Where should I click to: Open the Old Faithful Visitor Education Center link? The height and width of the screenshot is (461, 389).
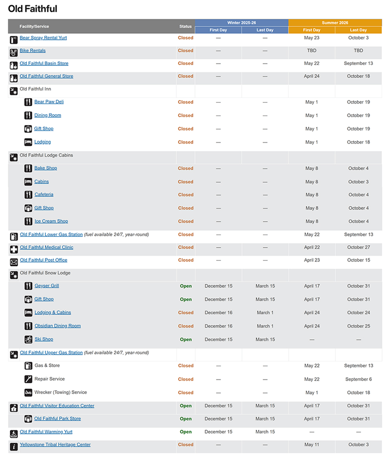[x=57, y=406]
